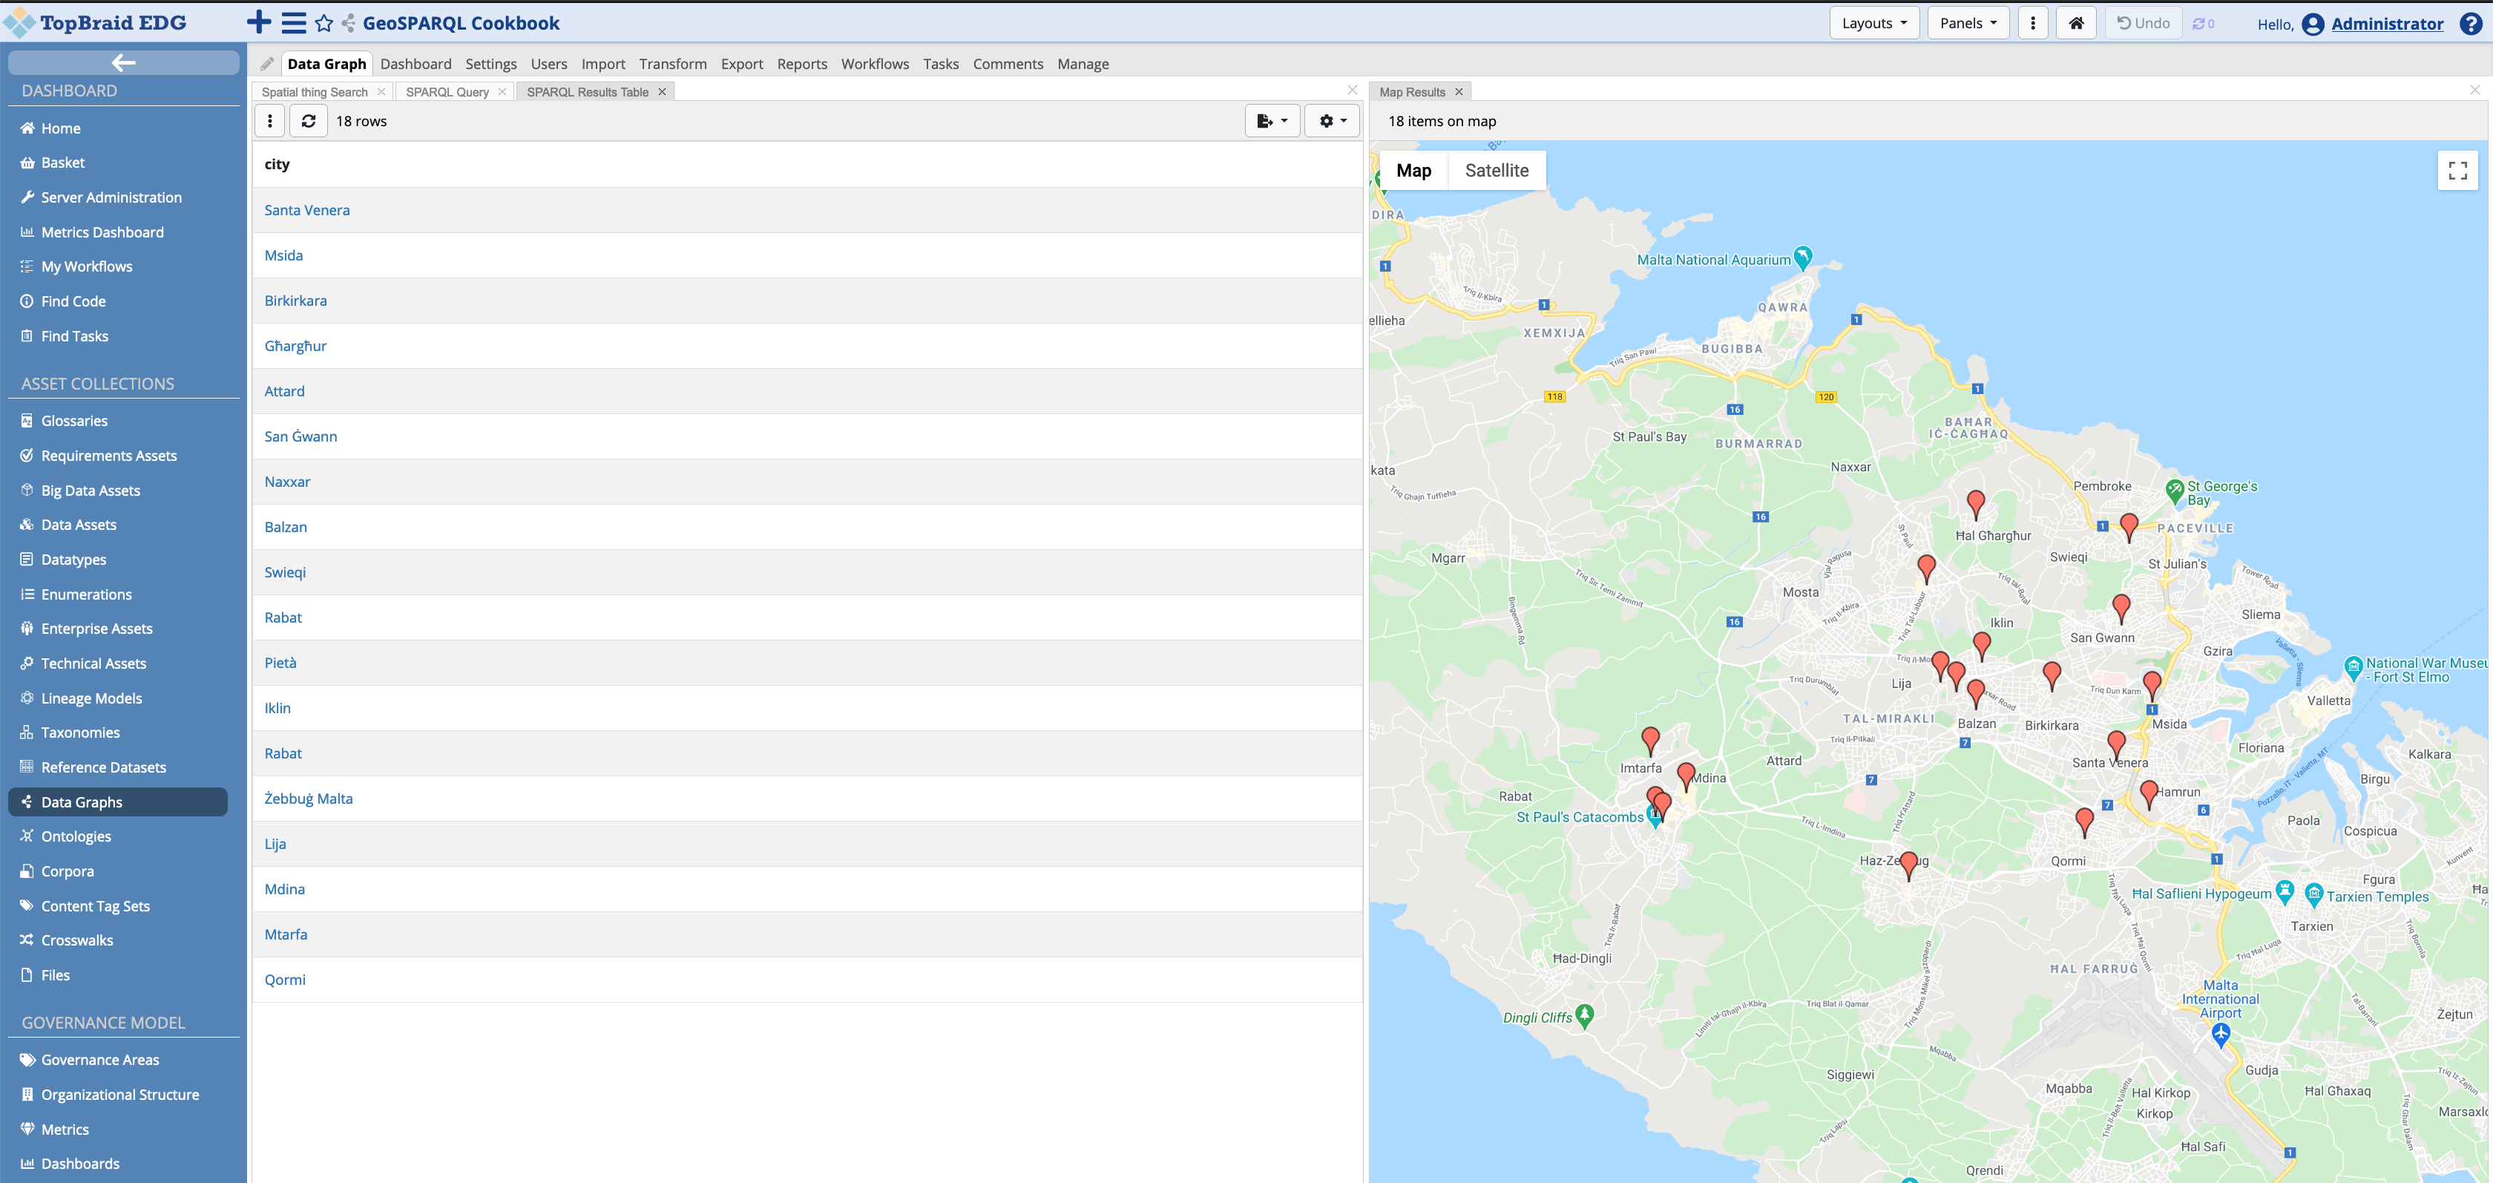Viewport: 2493px width, 1183px height.
Task: Select Data Graphs in the asset collections sidebar
Action: pyautogui.click(x=84, y=802)
